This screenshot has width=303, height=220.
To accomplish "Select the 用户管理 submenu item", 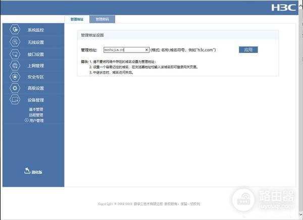I will coord(36,121).
